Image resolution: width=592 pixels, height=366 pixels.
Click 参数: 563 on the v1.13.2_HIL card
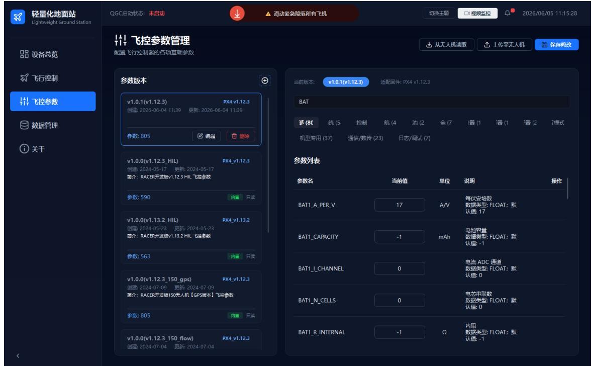point(139,256)
